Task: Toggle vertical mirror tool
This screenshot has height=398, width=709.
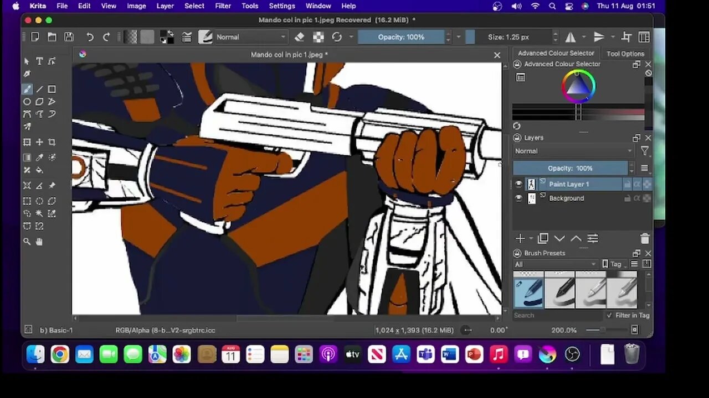Action: pos(599,37)
